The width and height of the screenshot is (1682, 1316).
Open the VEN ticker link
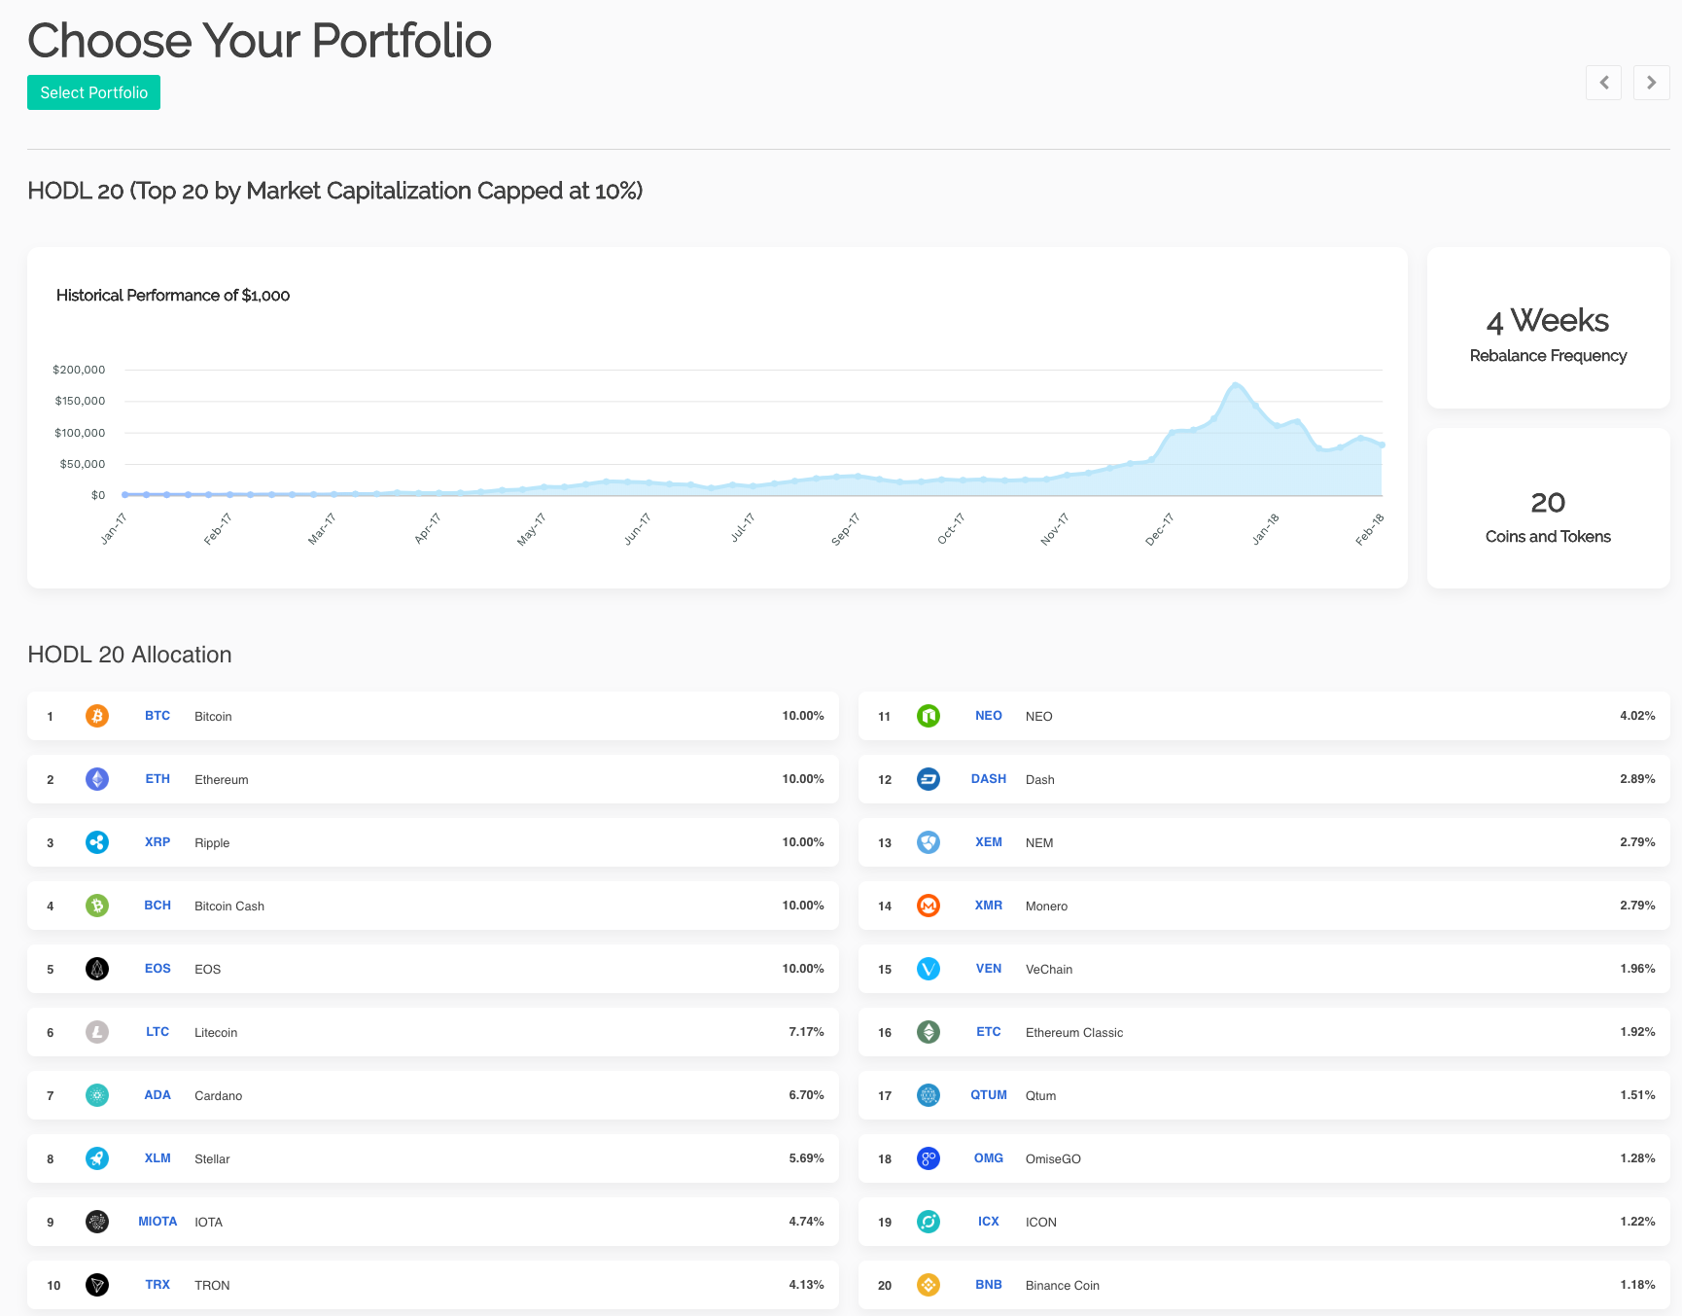pyautogui.click(x=989, y=969)
